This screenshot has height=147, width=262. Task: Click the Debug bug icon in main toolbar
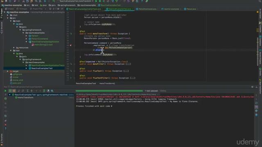(x=100, y=1)
